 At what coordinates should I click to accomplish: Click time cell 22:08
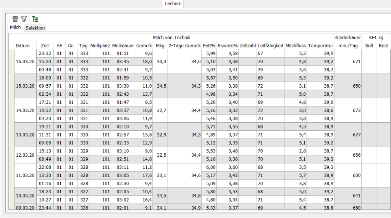point(45,167)
